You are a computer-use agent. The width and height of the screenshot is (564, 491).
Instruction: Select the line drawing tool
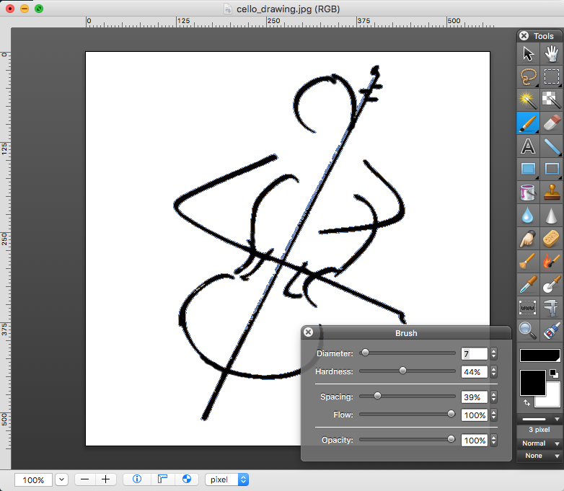551,146
